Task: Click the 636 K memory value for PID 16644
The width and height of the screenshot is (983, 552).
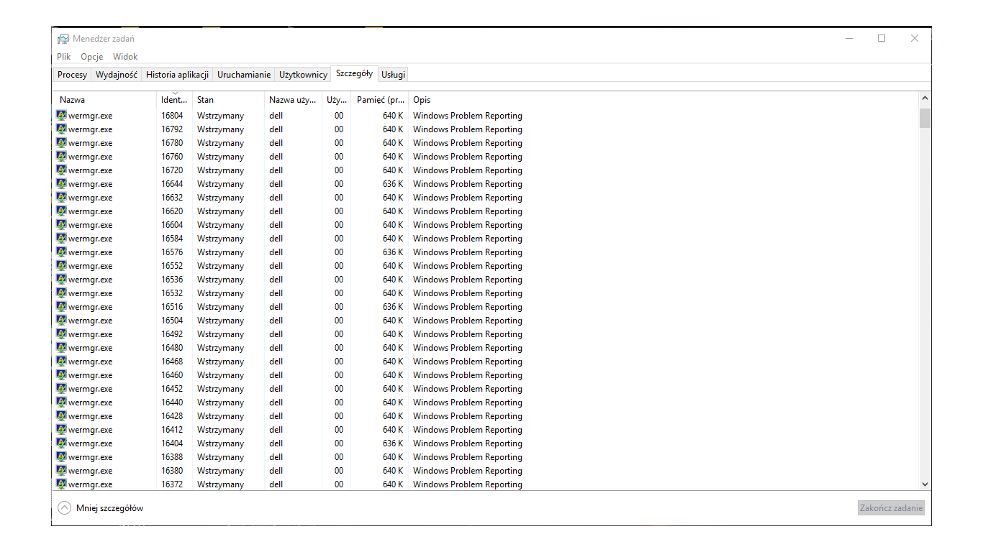Action: click(393, 184)
